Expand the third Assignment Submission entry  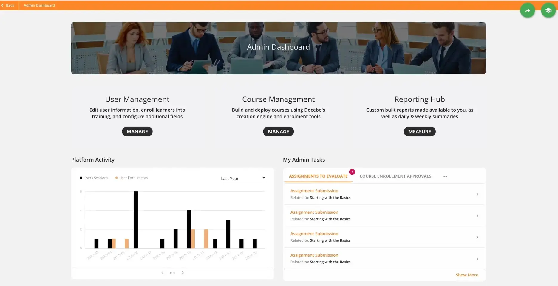(477, 237)
